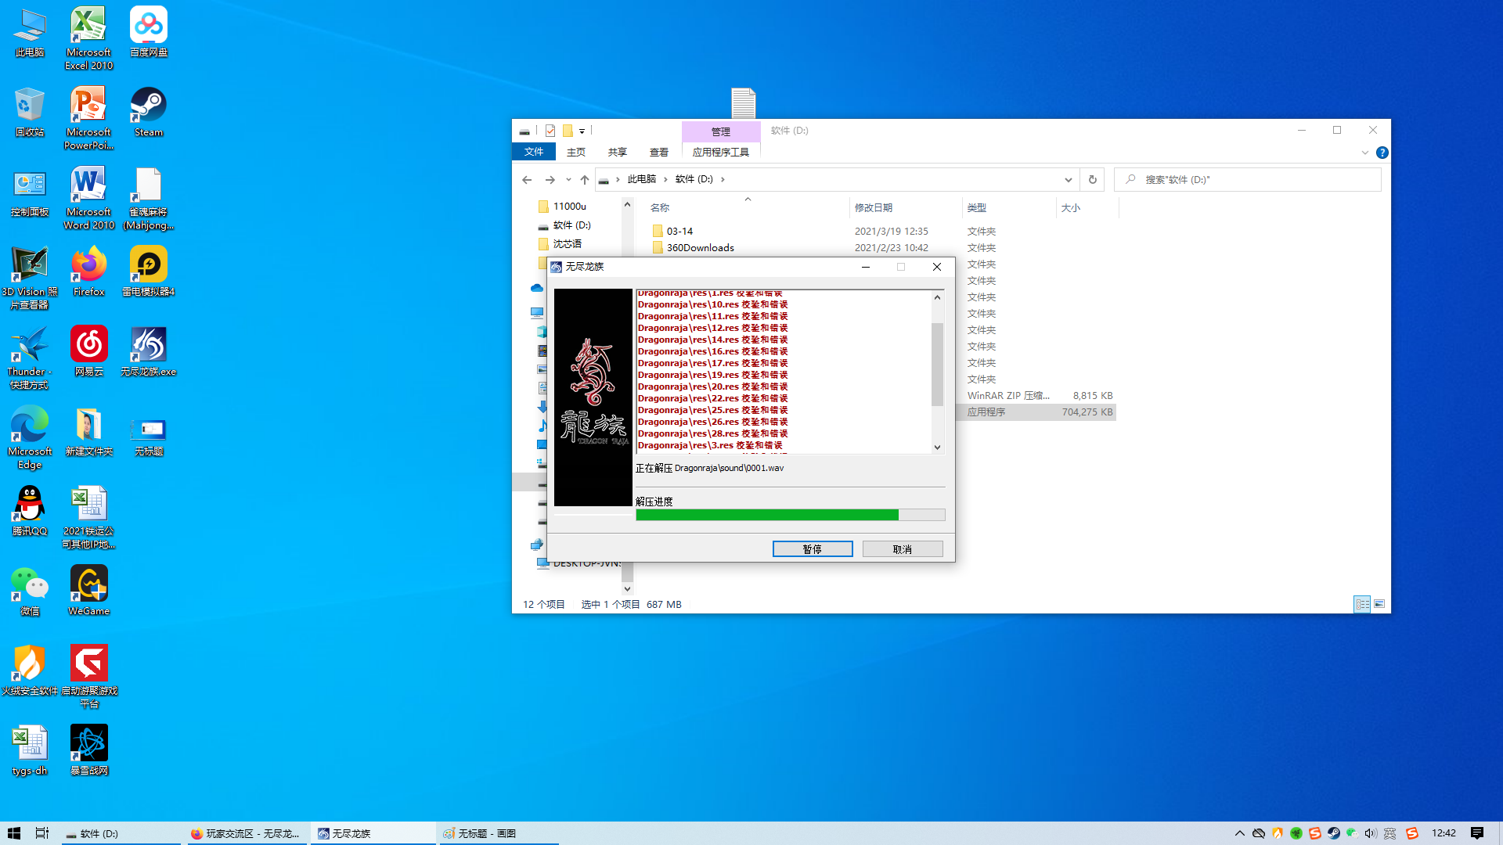Click the extractor log scrollbar thumb
This screenshot has width=1503, height=845.
coord(937,364)
